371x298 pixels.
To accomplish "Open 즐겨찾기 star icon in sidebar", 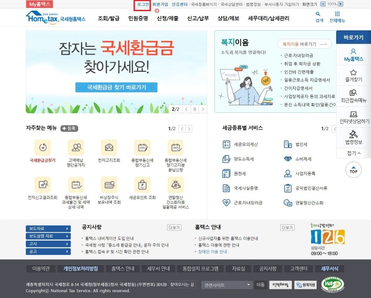I will 354,72.
